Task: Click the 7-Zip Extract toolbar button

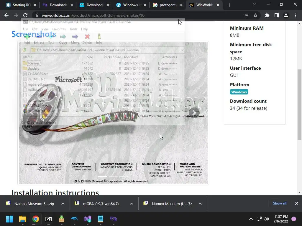Action: point(39,39)
